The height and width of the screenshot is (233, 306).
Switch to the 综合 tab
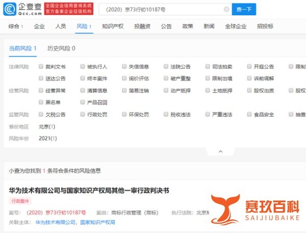click(x=16, y=26)
